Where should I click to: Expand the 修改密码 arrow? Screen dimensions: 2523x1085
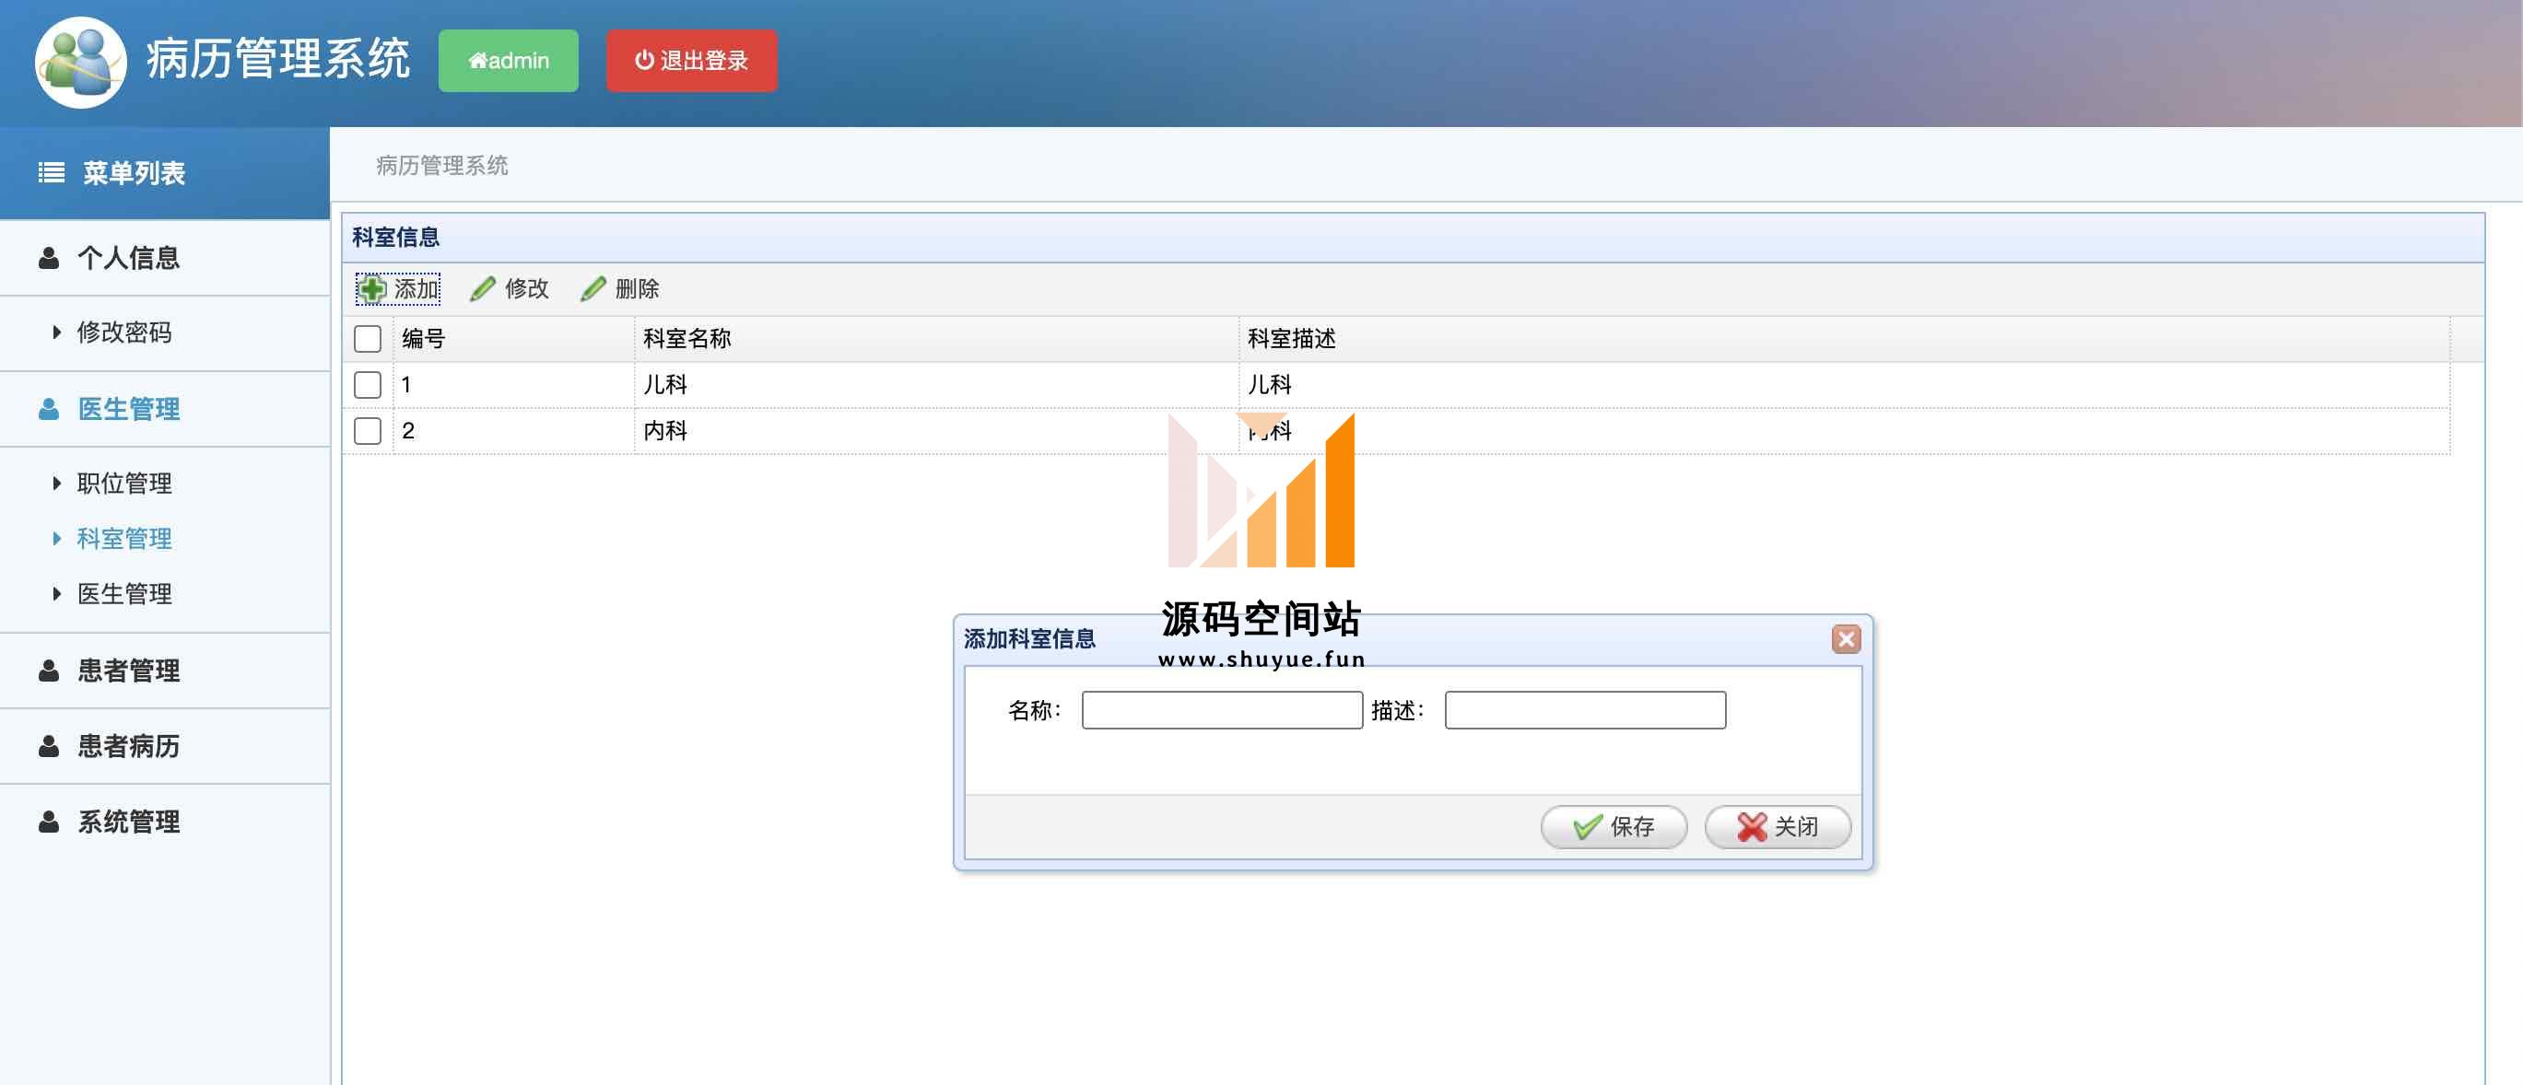[x=57, y=332]
